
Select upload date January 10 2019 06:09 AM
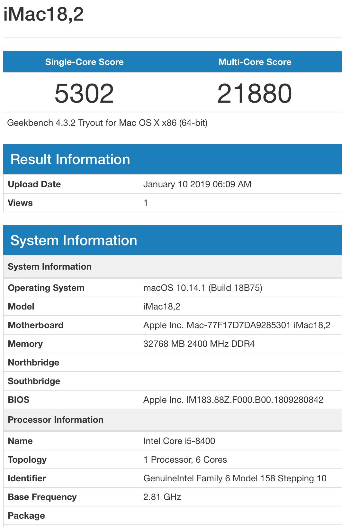coord(197,184)
